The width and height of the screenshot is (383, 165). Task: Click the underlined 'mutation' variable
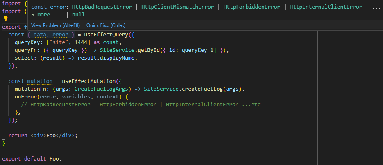[x=40, y=81]
